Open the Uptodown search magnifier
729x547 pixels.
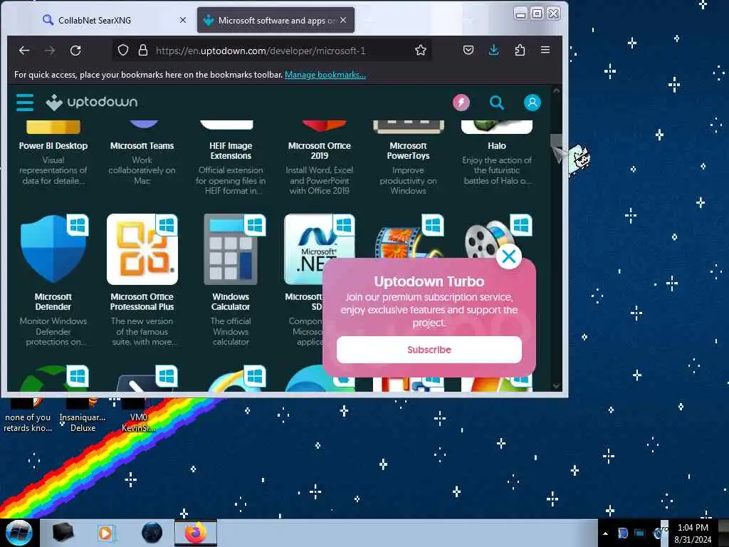[496, 103]
